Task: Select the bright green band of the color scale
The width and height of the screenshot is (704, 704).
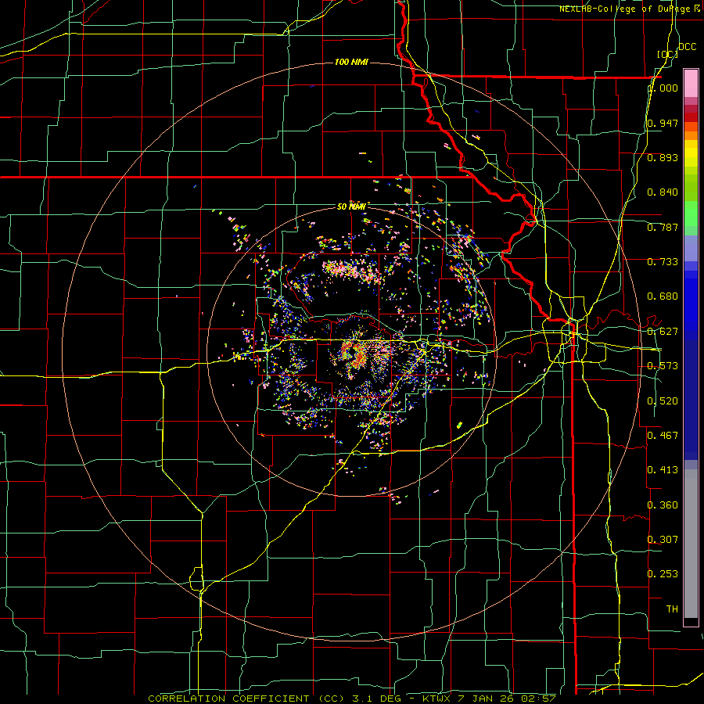Action: point(691,214)
